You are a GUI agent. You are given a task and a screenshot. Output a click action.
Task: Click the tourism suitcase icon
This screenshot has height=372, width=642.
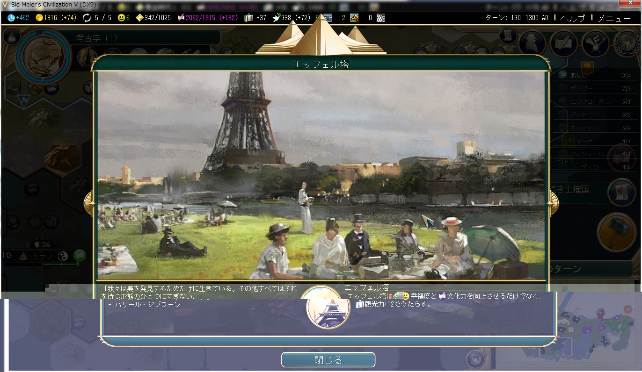248,18
